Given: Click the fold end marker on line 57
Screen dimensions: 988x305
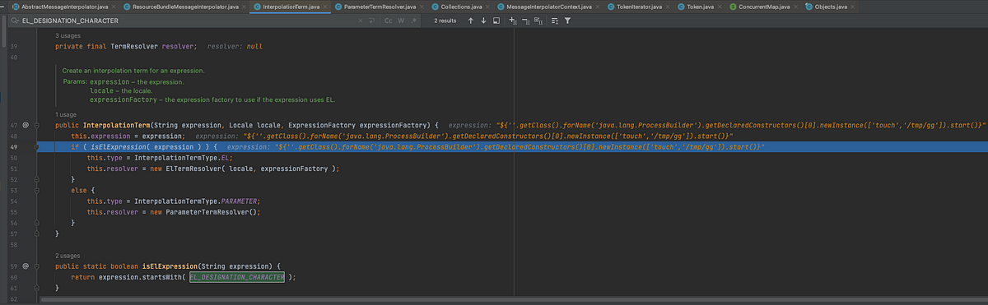Looking at the screenshot, I should pos(36,233).
